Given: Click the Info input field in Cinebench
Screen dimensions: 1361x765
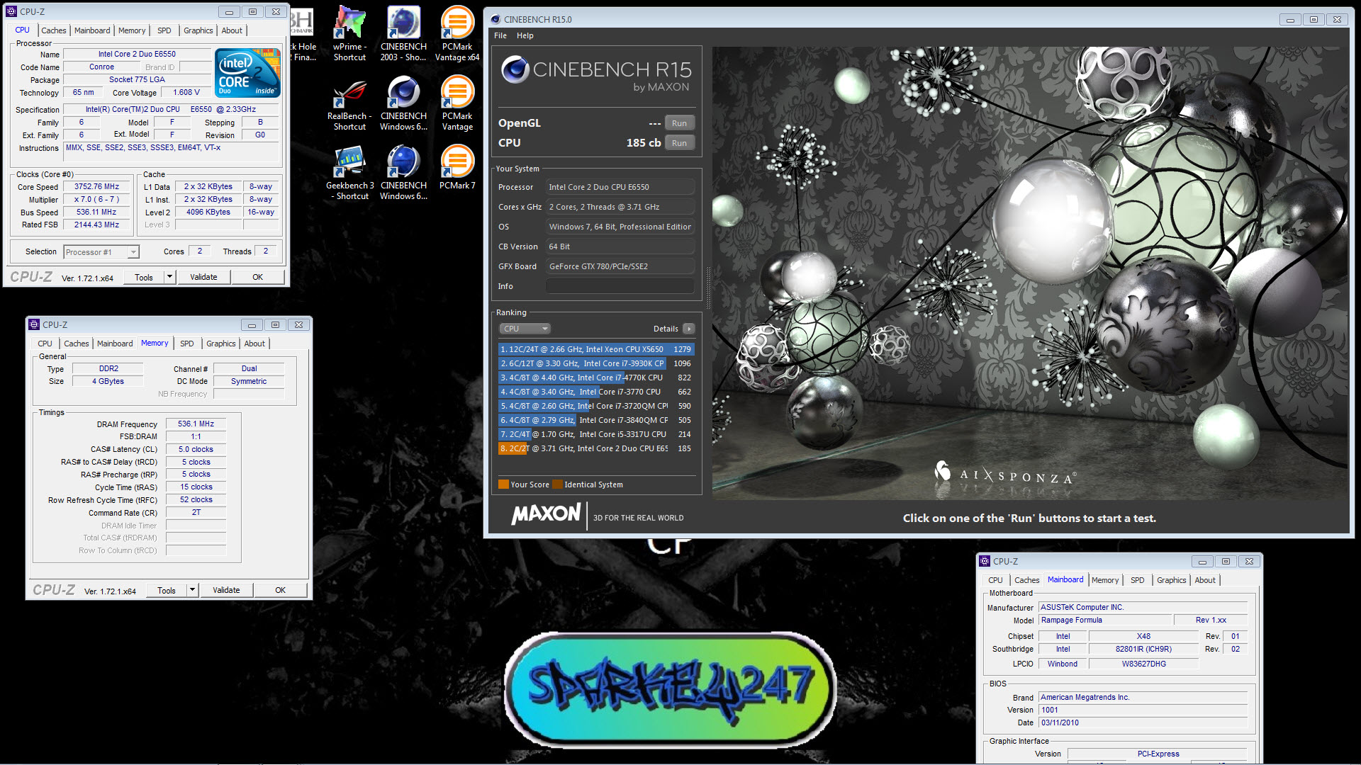Looking at the screenshot, I should [x=620, y=286].
